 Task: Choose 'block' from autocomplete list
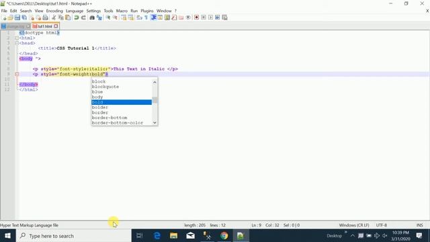point(122,81)
